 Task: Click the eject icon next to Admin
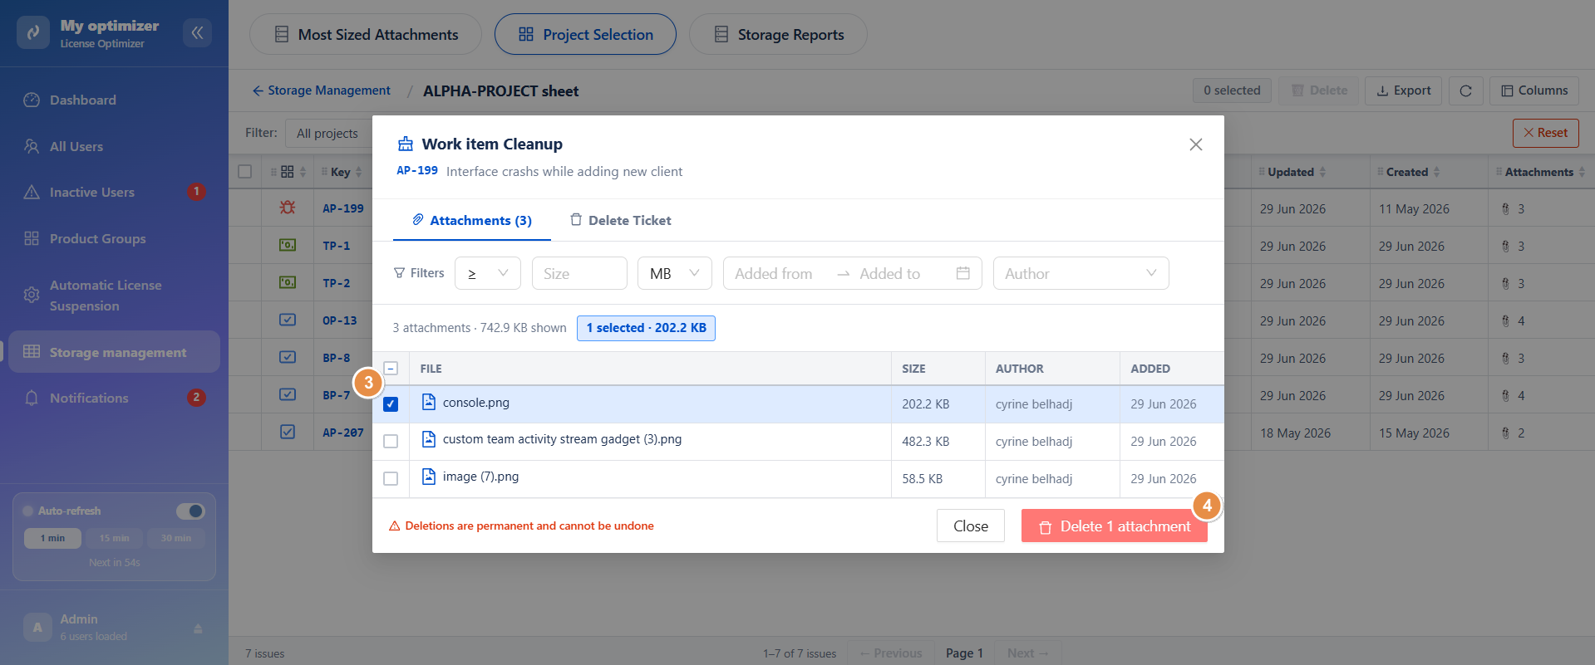coord(198,628)
